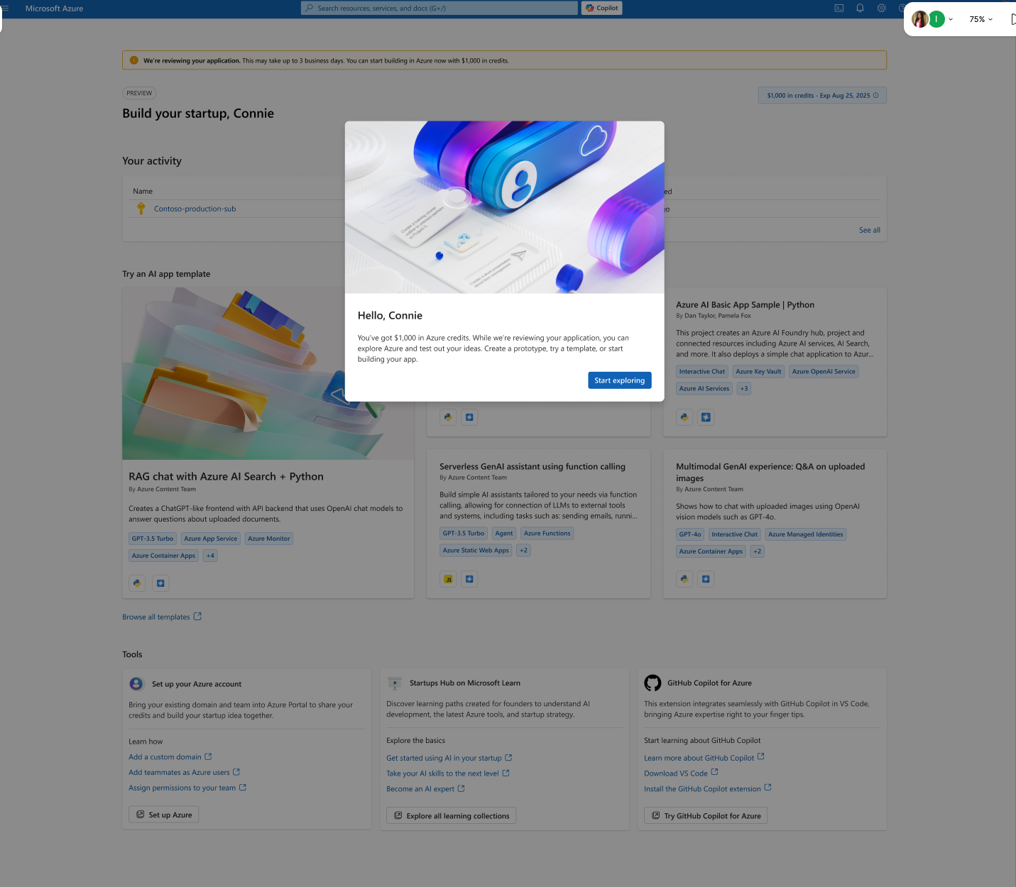Click the Azure deploy icon on Serverless GenAI card
This screenshot has height=887, width=1016.
pyautogui.click(x=469, y=579)
